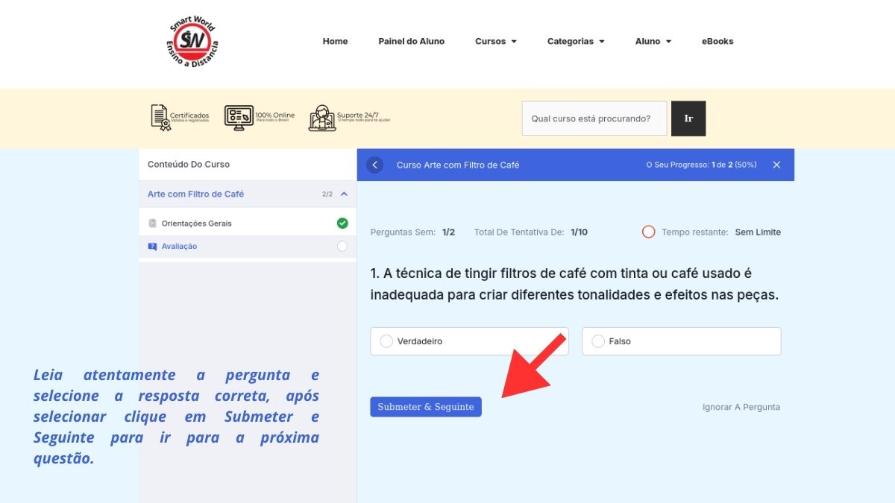This screenshot has width=895, height=503.
Task: Close the quiz with the X icon
Action: [x=776, y=165]
